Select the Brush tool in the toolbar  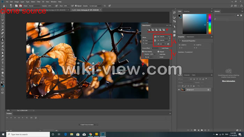(2, 36)
